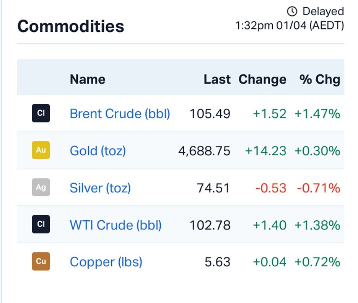The height and width of the screenshot is (303, 358).
Task: Open the Copper (lbs) link
Action: coord(106,262)
